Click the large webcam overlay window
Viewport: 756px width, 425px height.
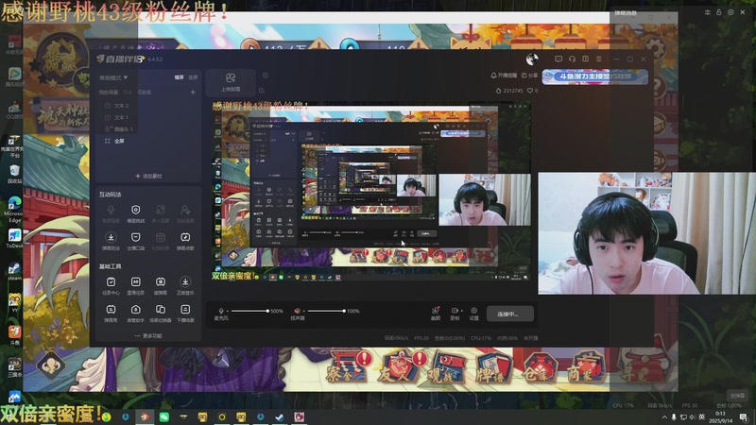[647, 233]
